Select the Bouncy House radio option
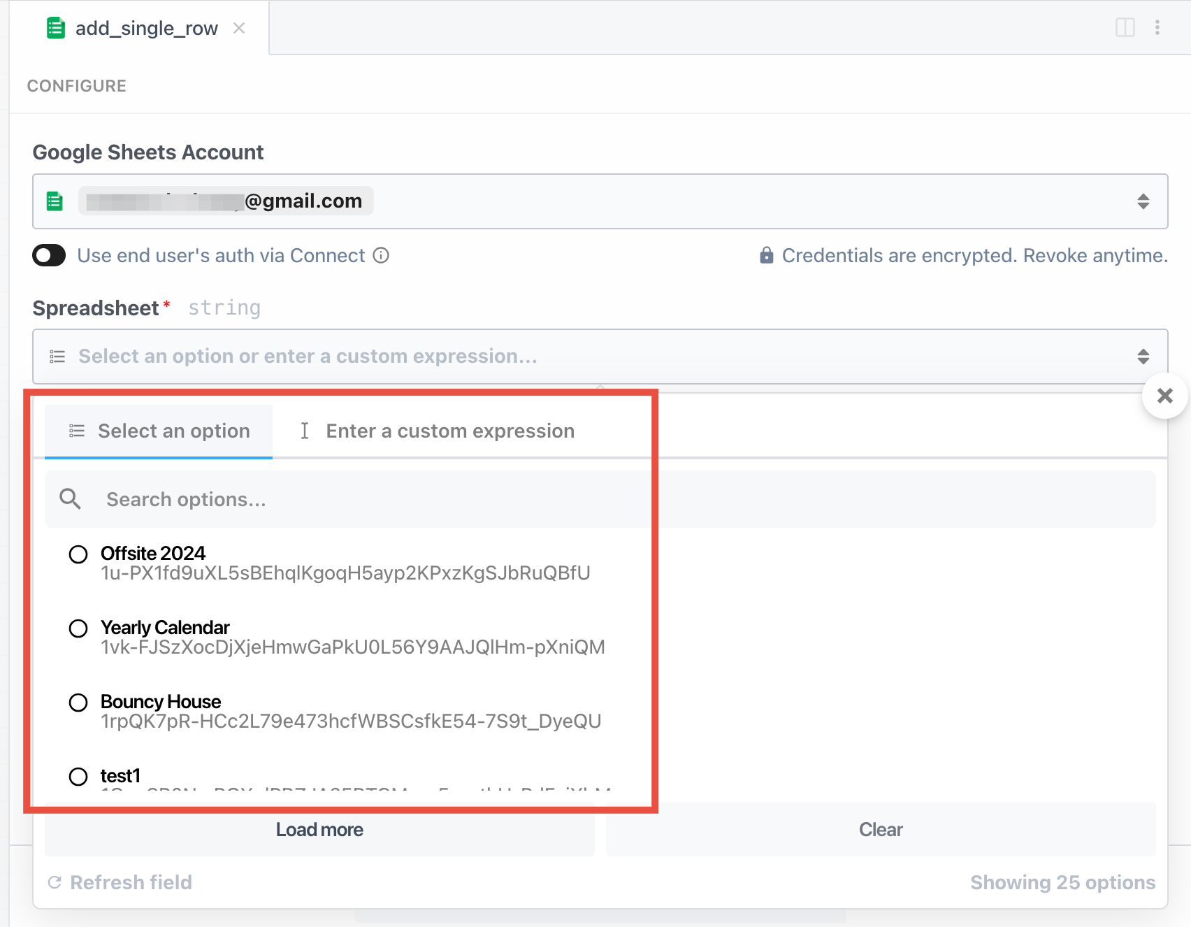The width and height of the screenshot is (1191, 927). pyautogui.click(x=78, y=703)
